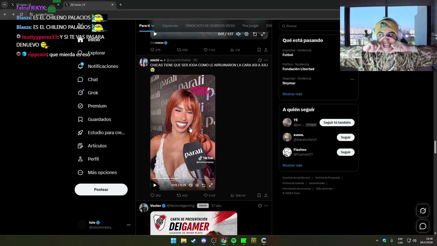Open Spotify from the taskbar
437x246 pixels.
tap(234, 241)
